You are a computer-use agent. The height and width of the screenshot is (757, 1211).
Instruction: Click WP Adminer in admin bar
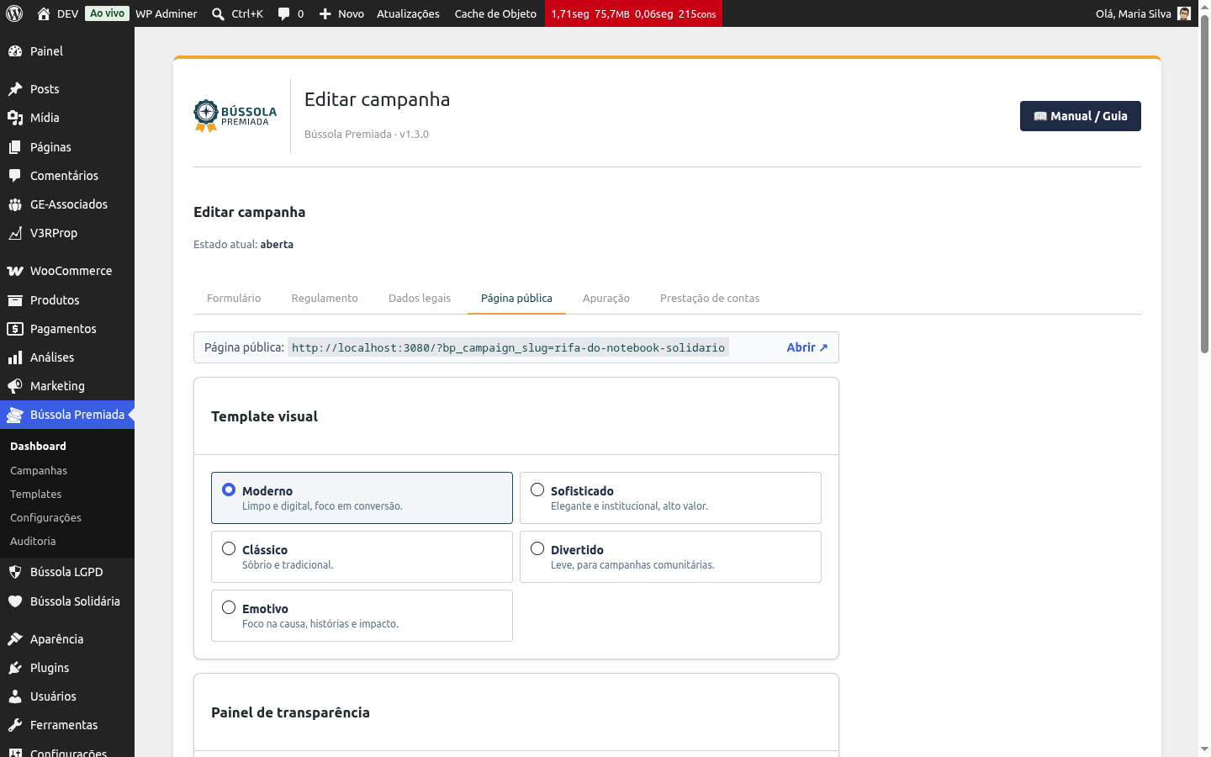pos(167,13)
